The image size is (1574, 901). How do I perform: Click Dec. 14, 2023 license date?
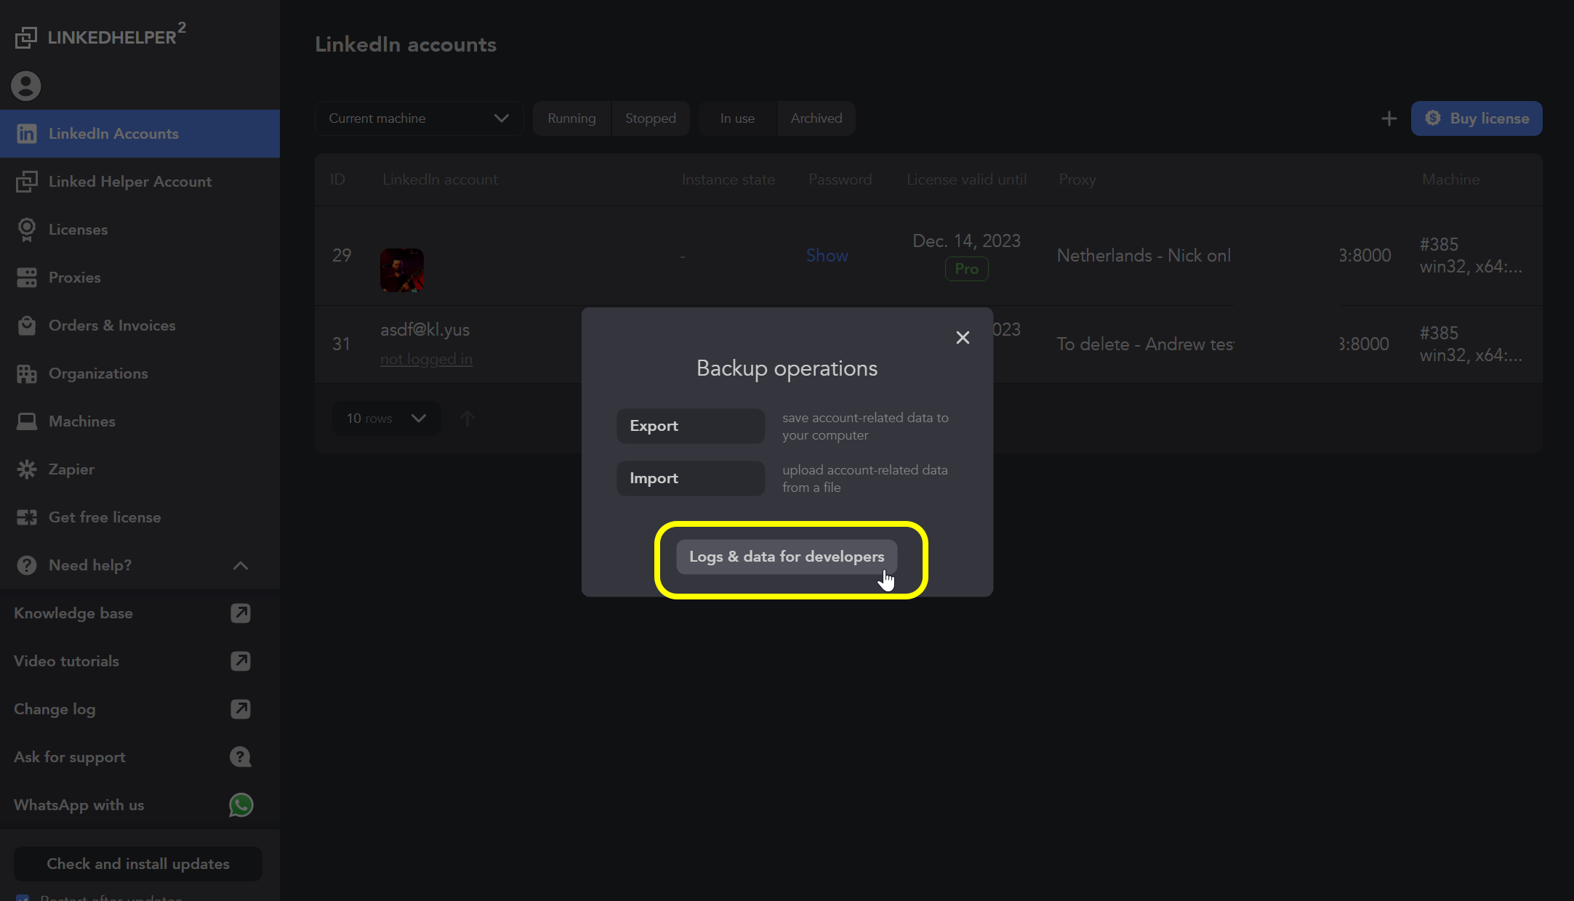pos(966,241)
